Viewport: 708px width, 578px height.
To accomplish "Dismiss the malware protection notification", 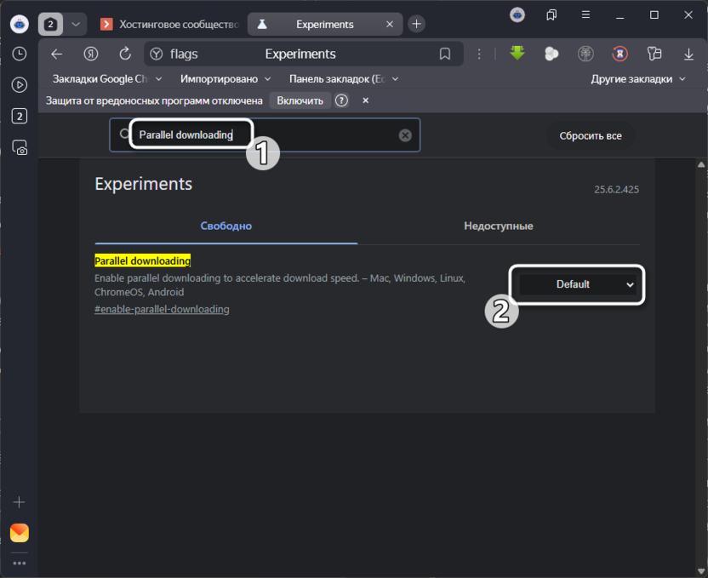I will [x=366, y=100].
